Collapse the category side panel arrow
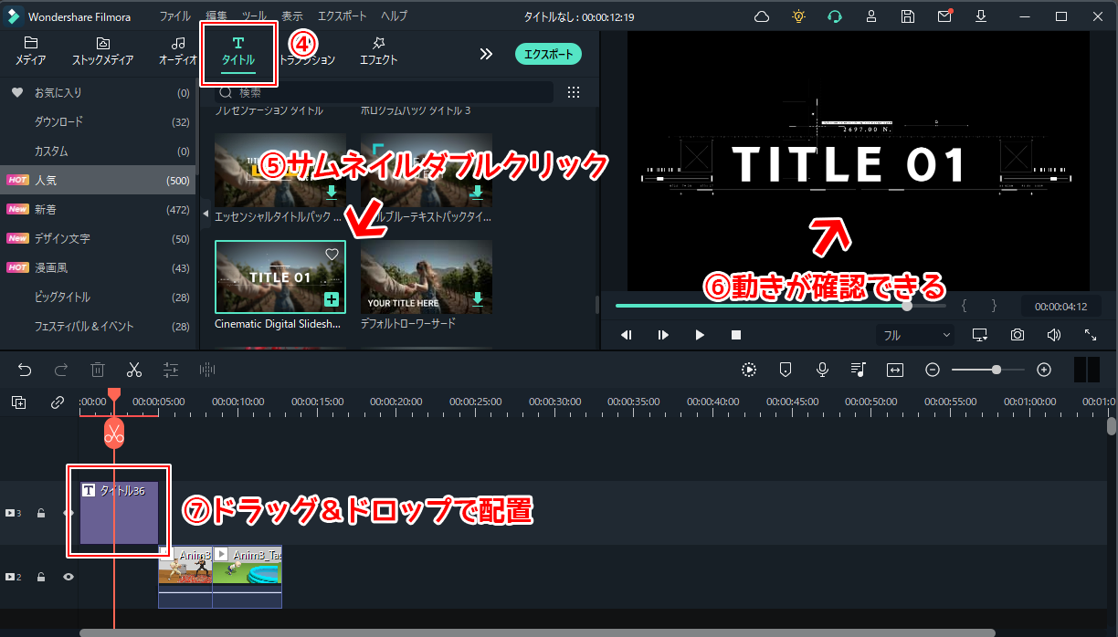1118x637 pixels. click(206, 213)
